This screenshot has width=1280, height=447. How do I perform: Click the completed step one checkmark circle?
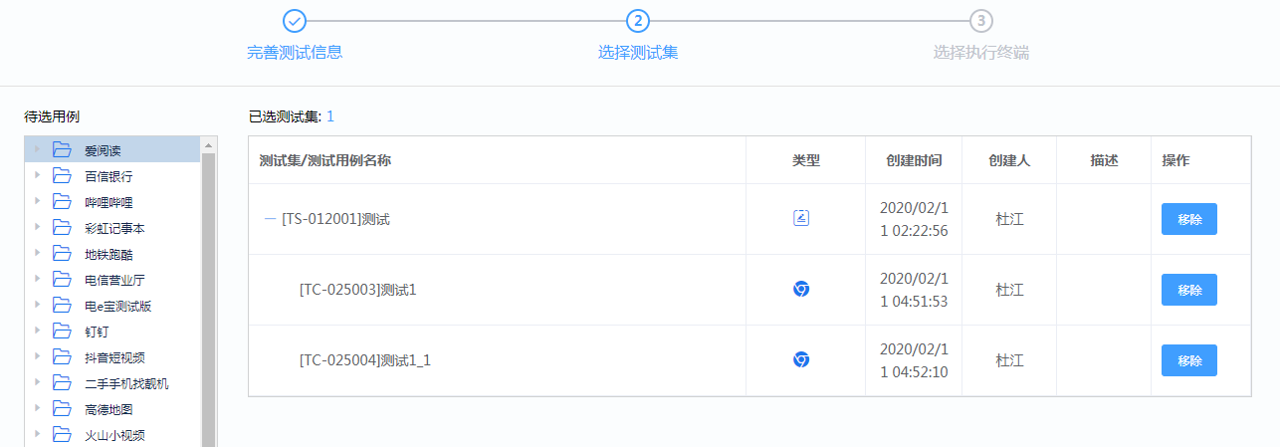point(295,21)
